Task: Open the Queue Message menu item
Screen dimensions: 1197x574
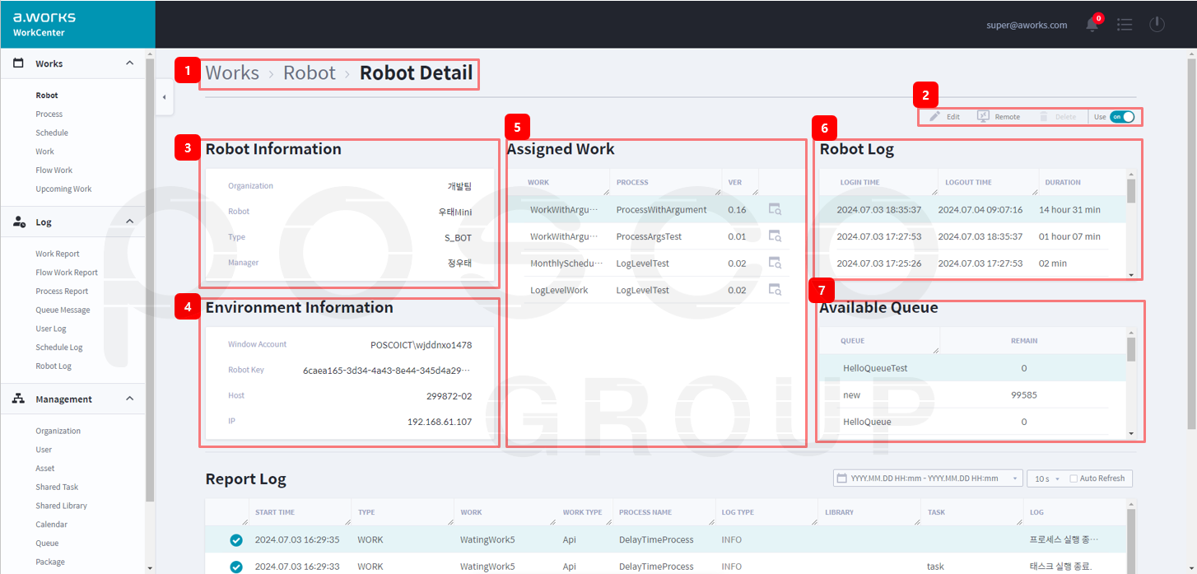Action: (63, 310)
